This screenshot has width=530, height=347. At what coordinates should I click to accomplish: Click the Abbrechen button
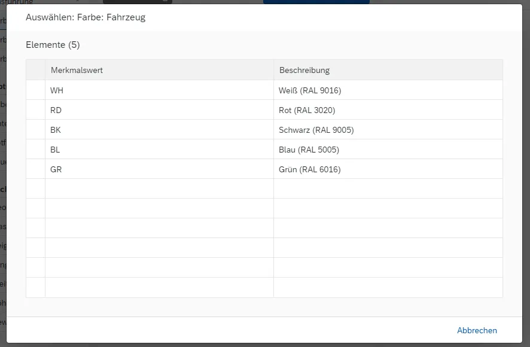pos(477,330)
